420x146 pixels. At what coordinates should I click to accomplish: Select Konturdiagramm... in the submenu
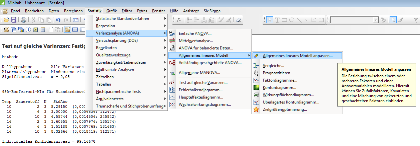click(x=297, y=88)
